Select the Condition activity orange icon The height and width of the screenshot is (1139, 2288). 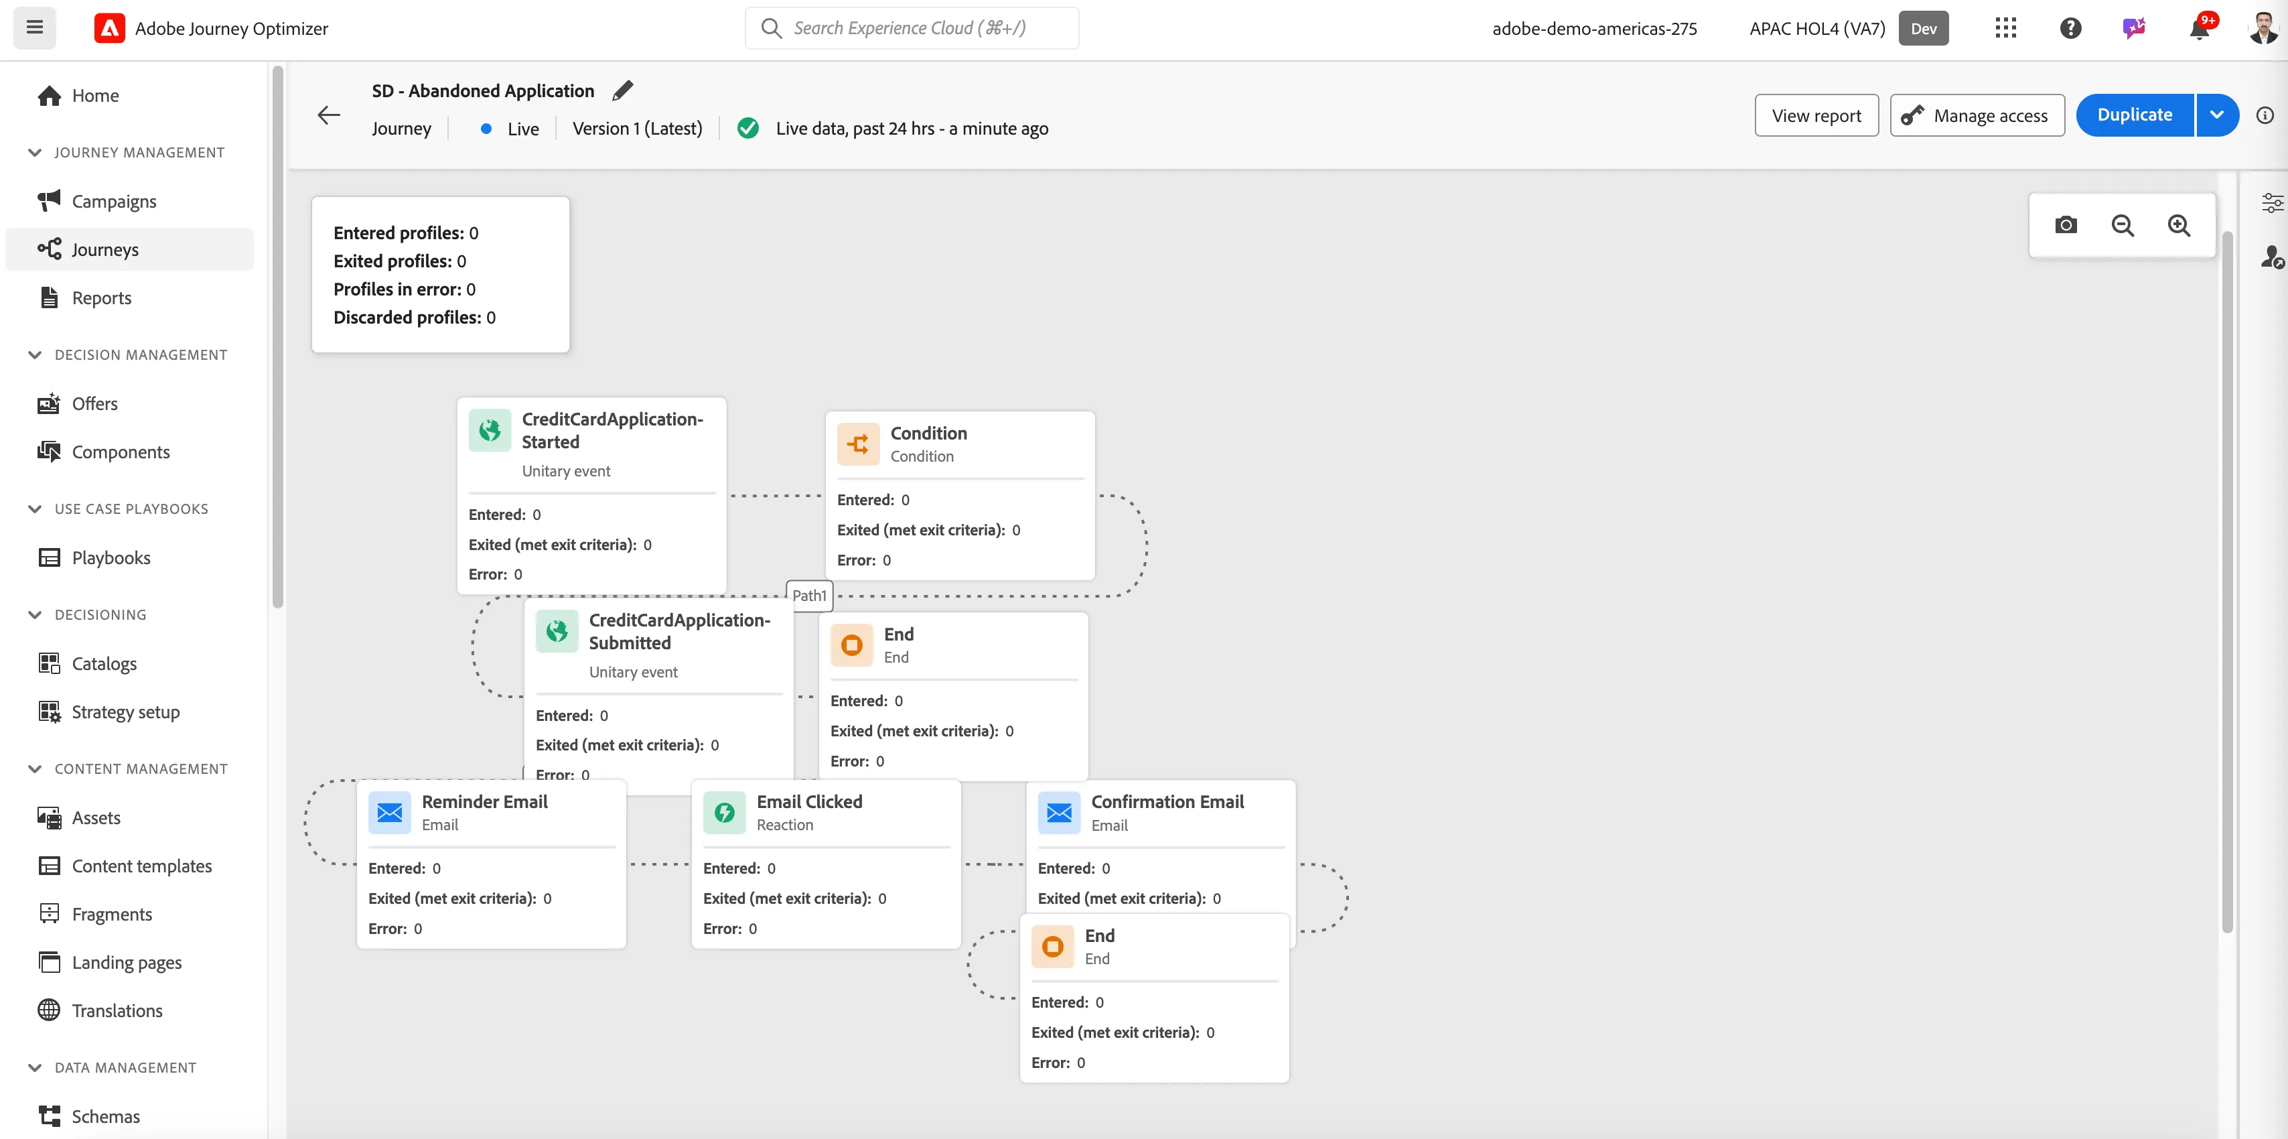[x=858, y=444]
